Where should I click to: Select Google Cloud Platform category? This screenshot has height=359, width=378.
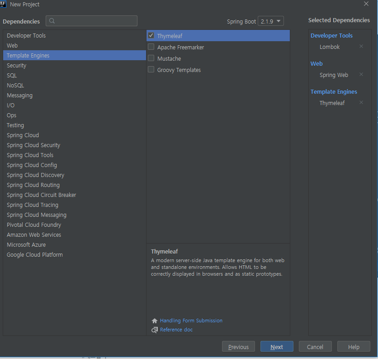(x=75, y=255)
